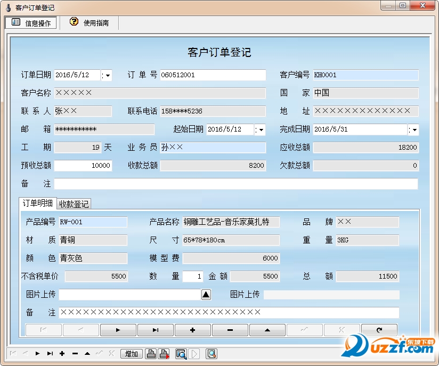
Task: Click the 数量 field showing 1
Action: pyautogui.click(x=193, y=276)
